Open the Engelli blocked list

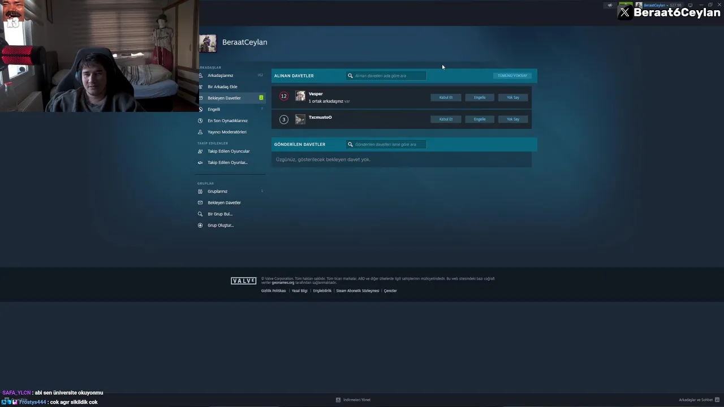coord(214,109)
